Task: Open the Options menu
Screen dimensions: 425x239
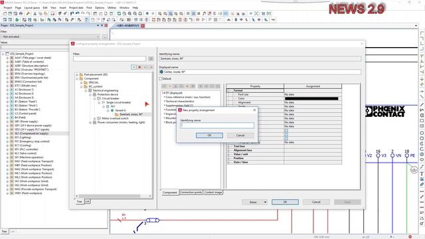Action: coord(100,7)
